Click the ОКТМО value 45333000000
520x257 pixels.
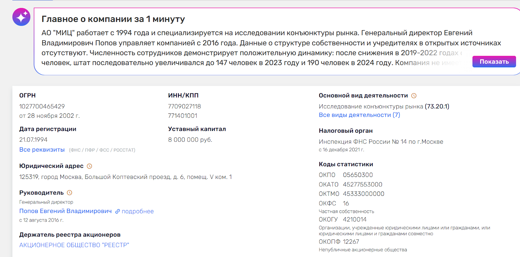(x=364, y=194)
